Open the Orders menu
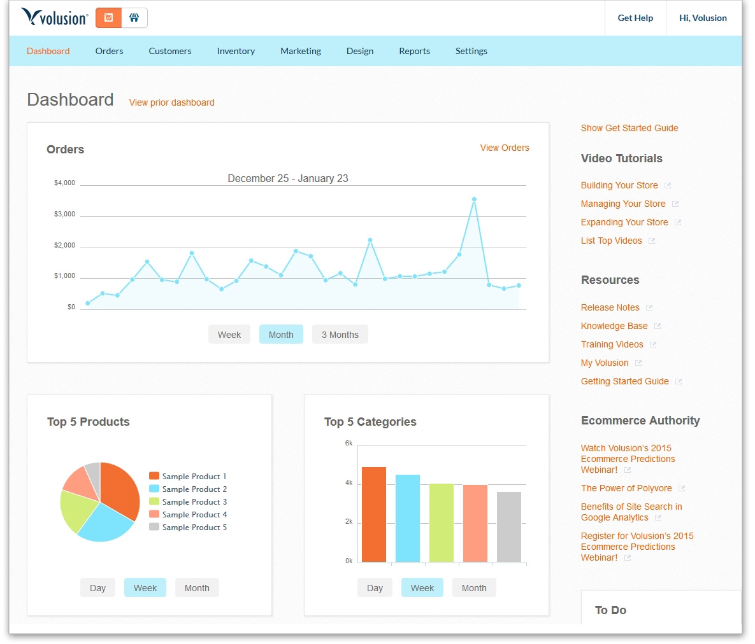755x644 pixels. click(110, 51)
